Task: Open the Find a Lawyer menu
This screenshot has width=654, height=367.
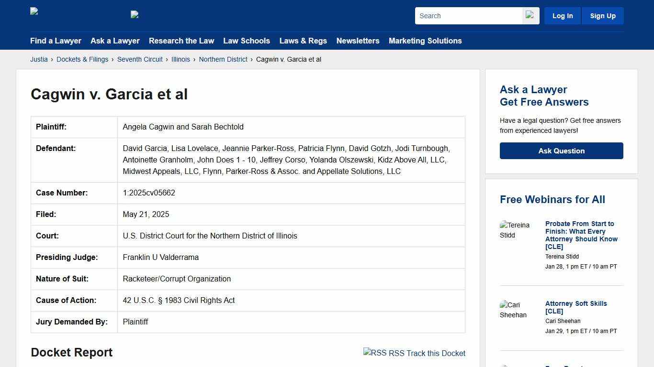Action: coord(56,41)
